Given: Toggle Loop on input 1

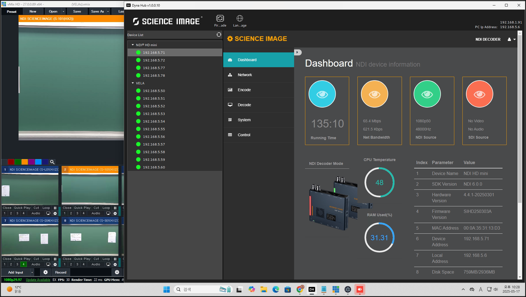Looking at the screenshot, I should [46, 208].
